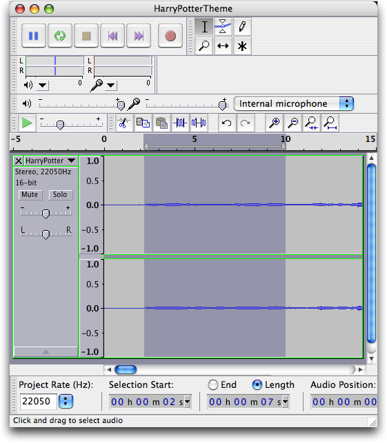Zoom out with the minus magnifier

click(292, 123)
